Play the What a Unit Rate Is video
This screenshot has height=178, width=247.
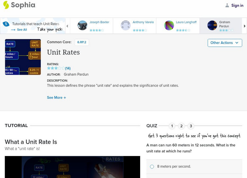click(73, 167)
